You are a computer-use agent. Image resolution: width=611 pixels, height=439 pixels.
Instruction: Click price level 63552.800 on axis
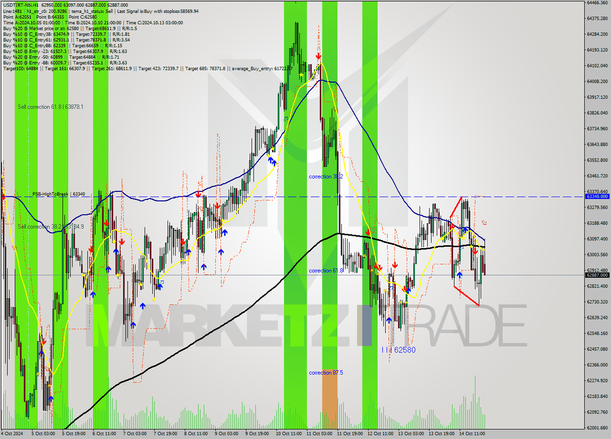click(x=597, y=160)
